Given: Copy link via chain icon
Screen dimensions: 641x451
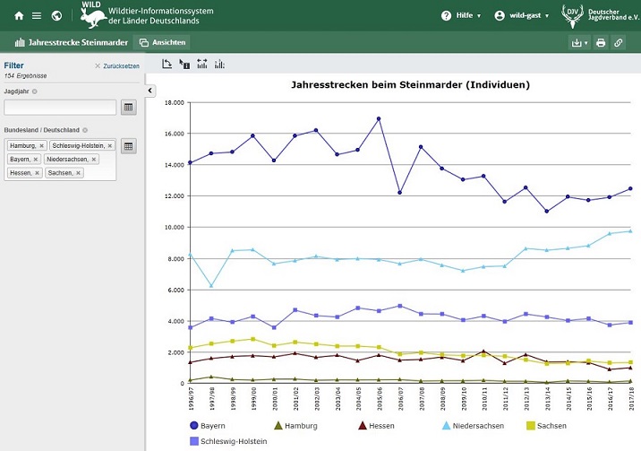Looking at the screenshot, I should coord(618,42).
